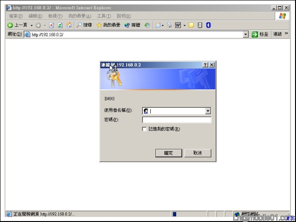Click the http://192.168.0.2/ address field
This screenshot has width=296, height=222.
136,35
